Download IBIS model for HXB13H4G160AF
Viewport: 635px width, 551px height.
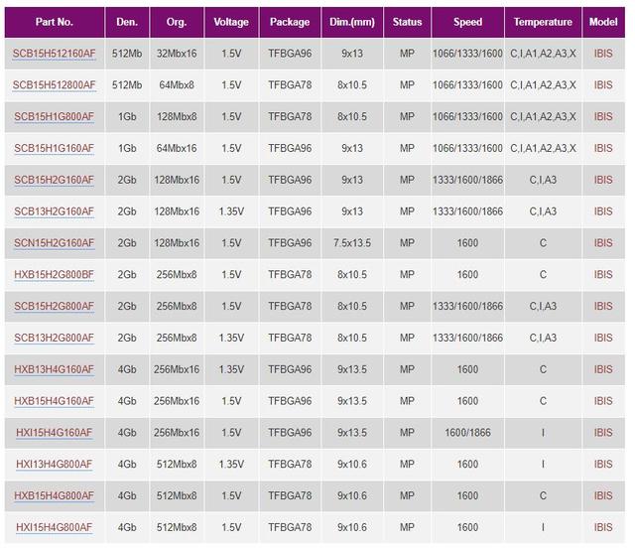pyautogui.click(x=603, y=369)
